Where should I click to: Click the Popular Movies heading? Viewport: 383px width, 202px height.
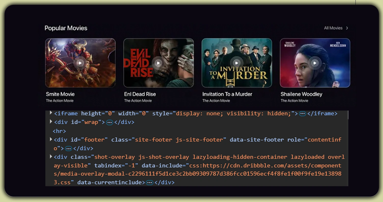pyautogui.click(x=66, y=28)
